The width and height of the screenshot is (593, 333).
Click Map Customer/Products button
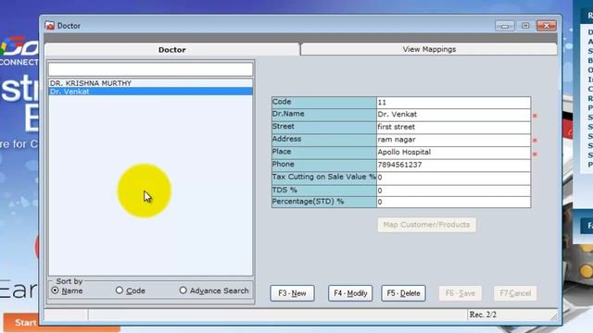426,225
